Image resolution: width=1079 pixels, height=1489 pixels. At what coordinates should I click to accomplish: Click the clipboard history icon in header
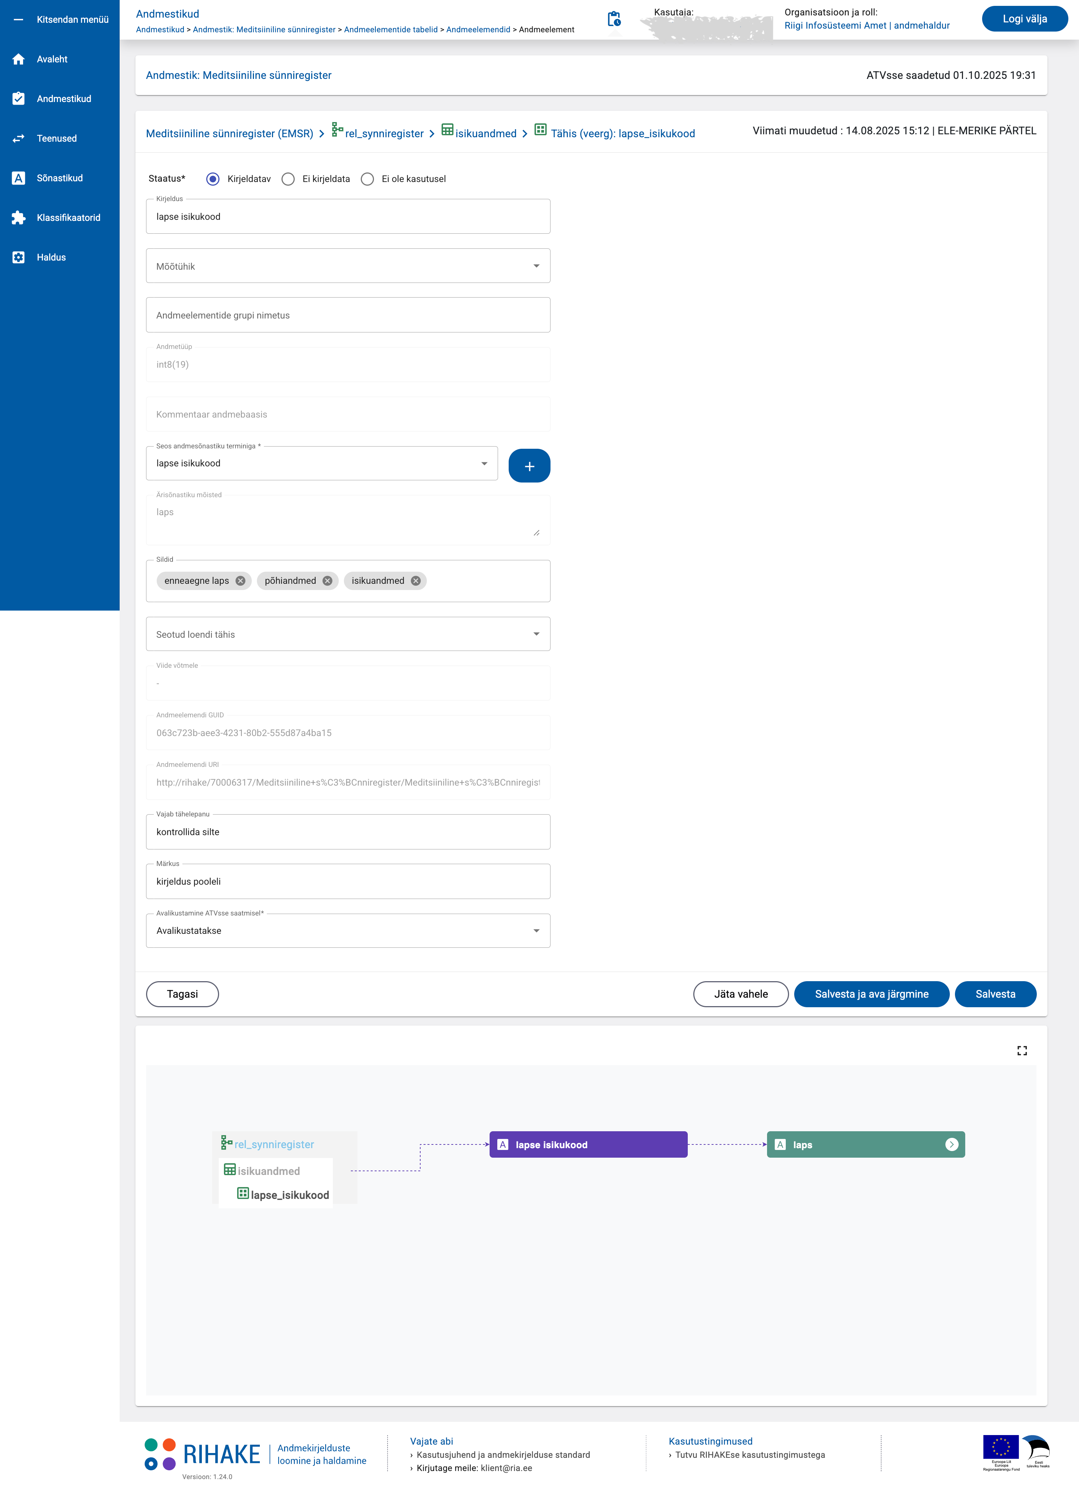coord(613,19)
